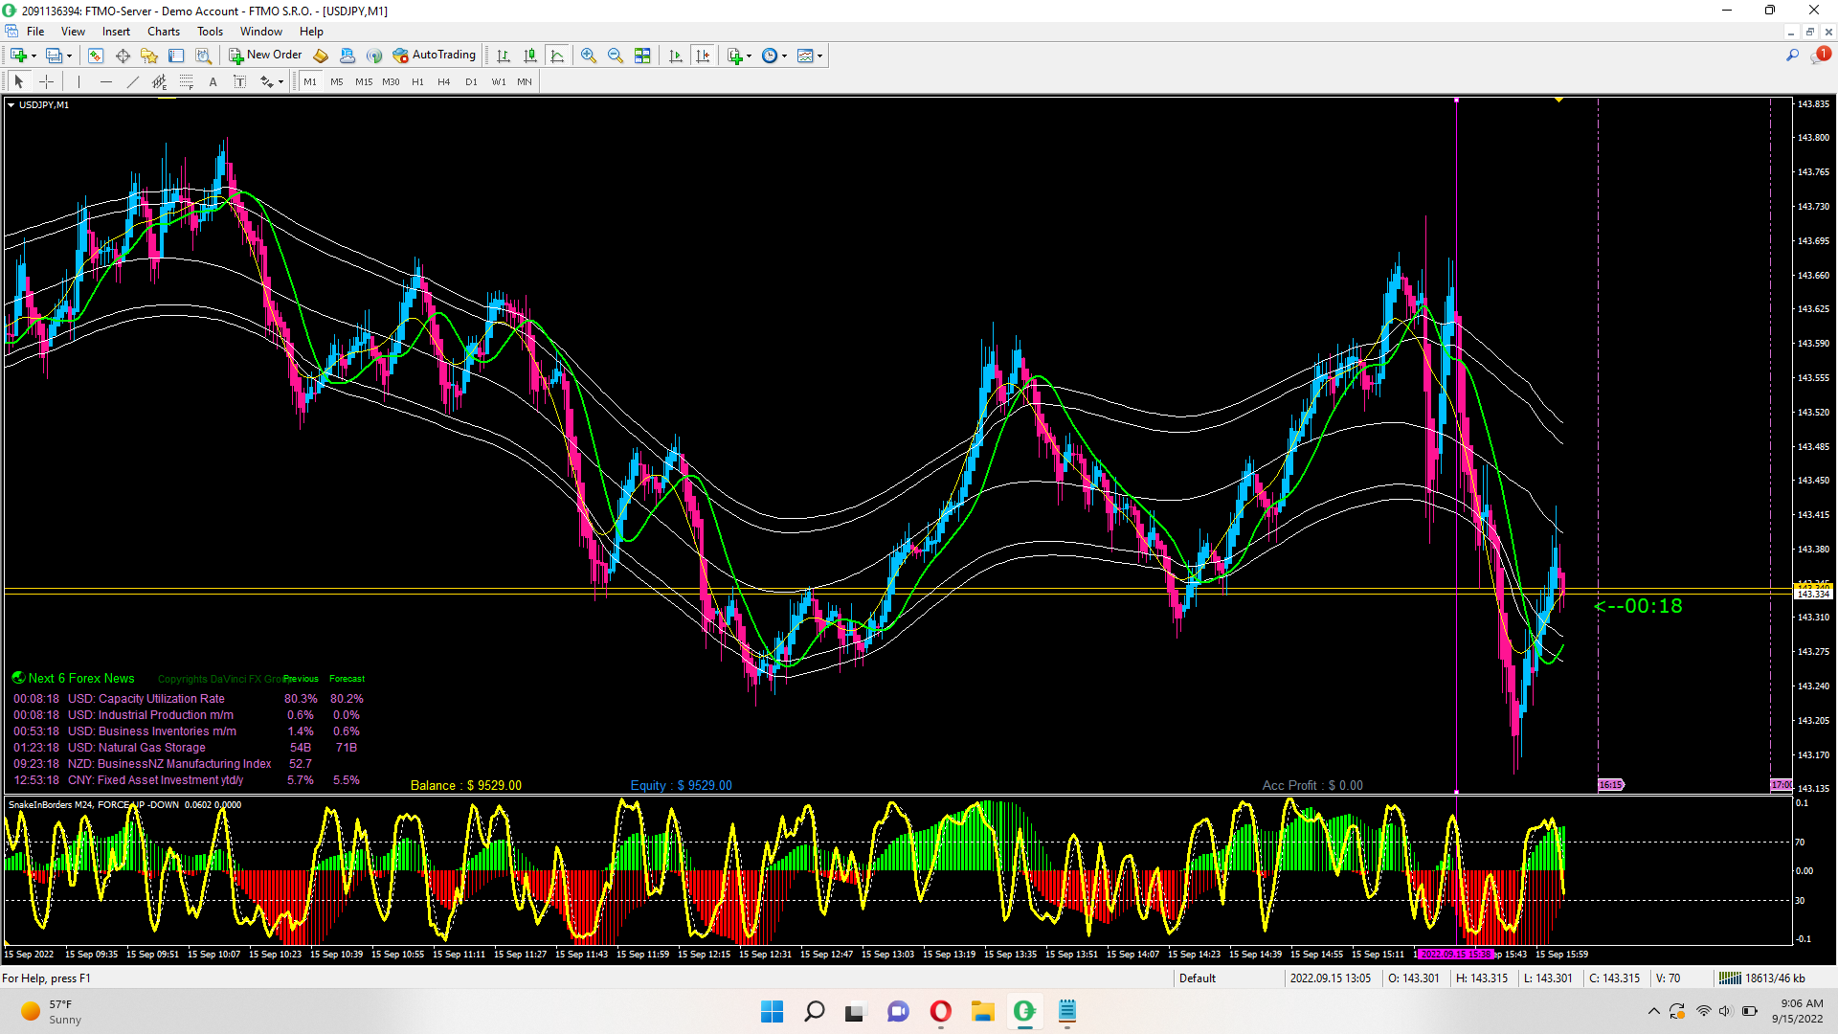The height and width of the screenshot is (1034, 1838).
Task: Open the Charts menu
Action: click(164, 32)
